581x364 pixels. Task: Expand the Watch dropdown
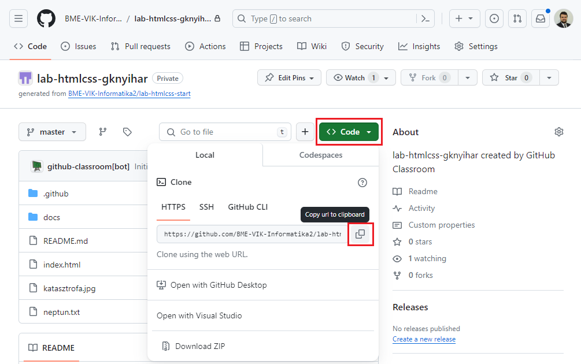(361, 77)
